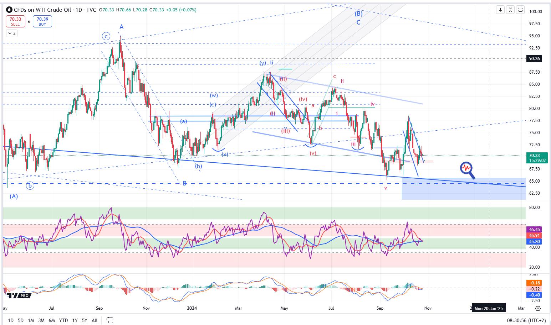Select the YTD time range
The width and height of the screenshot is (551, 325).
63,320
